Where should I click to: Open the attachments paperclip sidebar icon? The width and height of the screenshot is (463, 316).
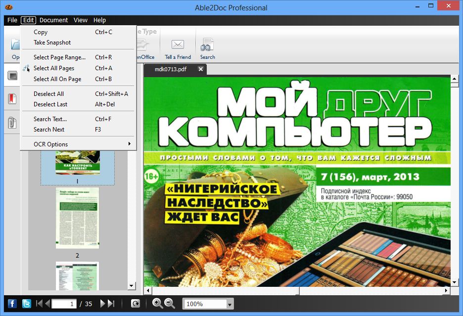pyautogui.click(x=12, y=122)
